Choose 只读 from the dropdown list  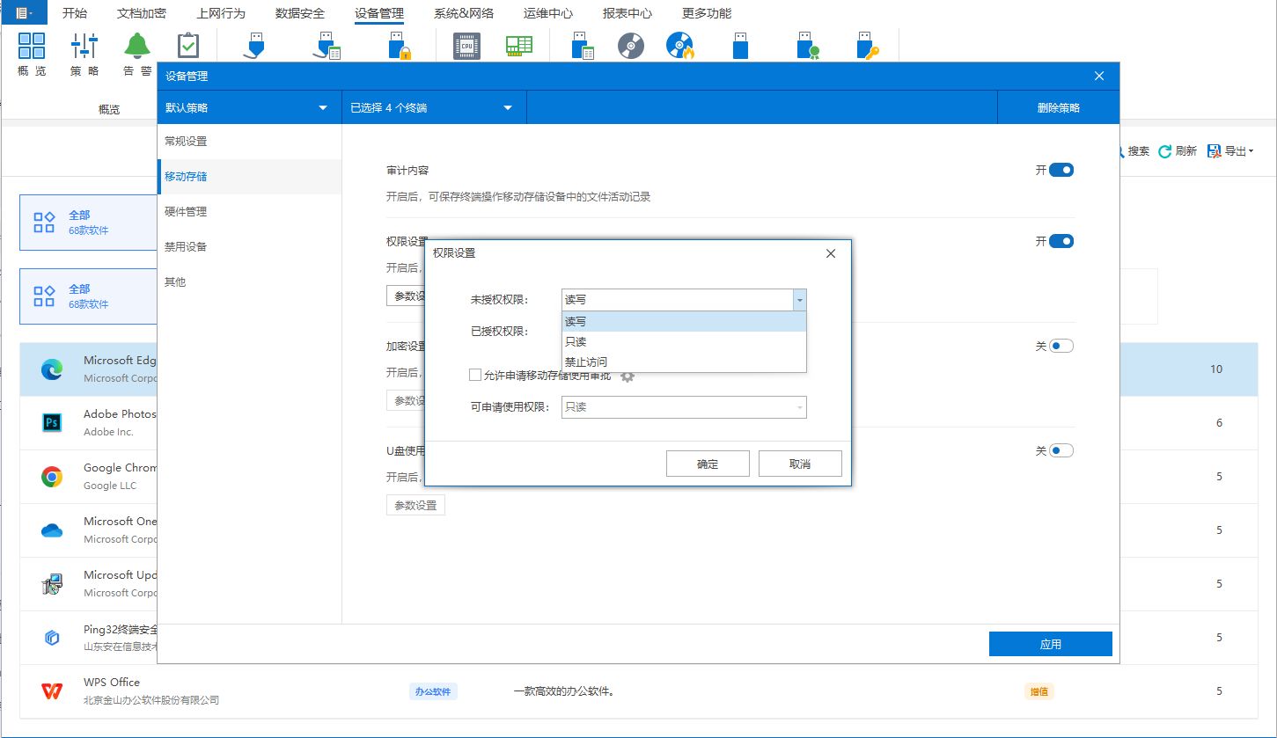pos(684,341)
